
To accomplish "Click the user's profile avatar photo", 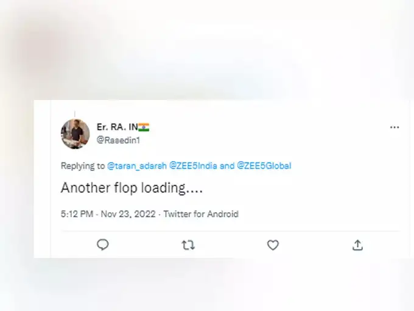I will coord(75,133).
